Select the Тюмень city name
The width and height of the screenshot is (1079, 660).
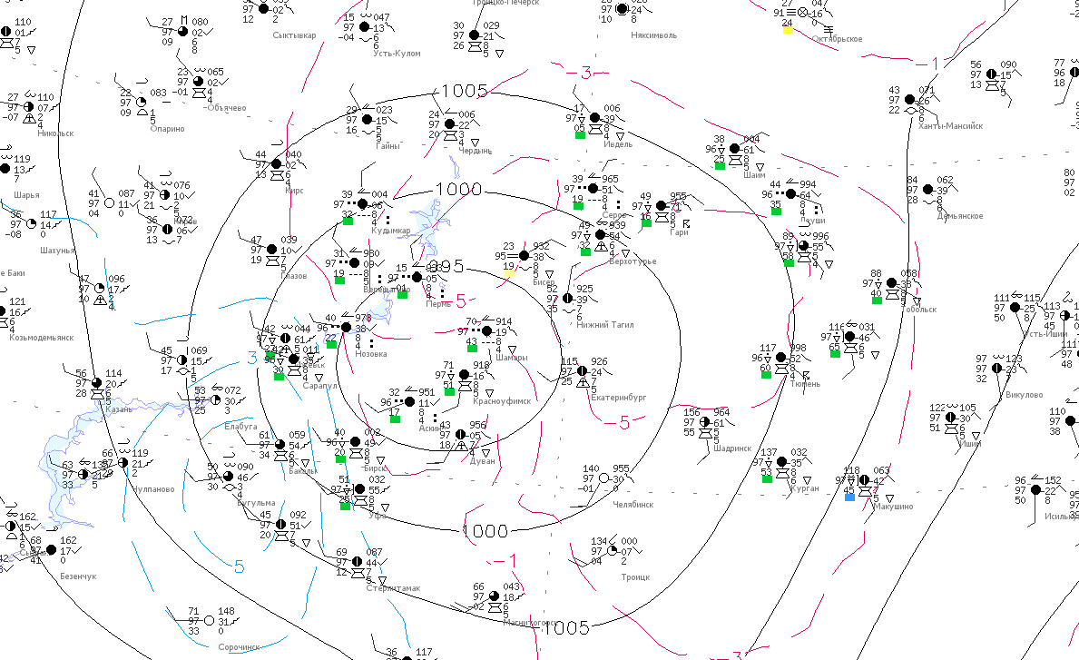point(805,384)
